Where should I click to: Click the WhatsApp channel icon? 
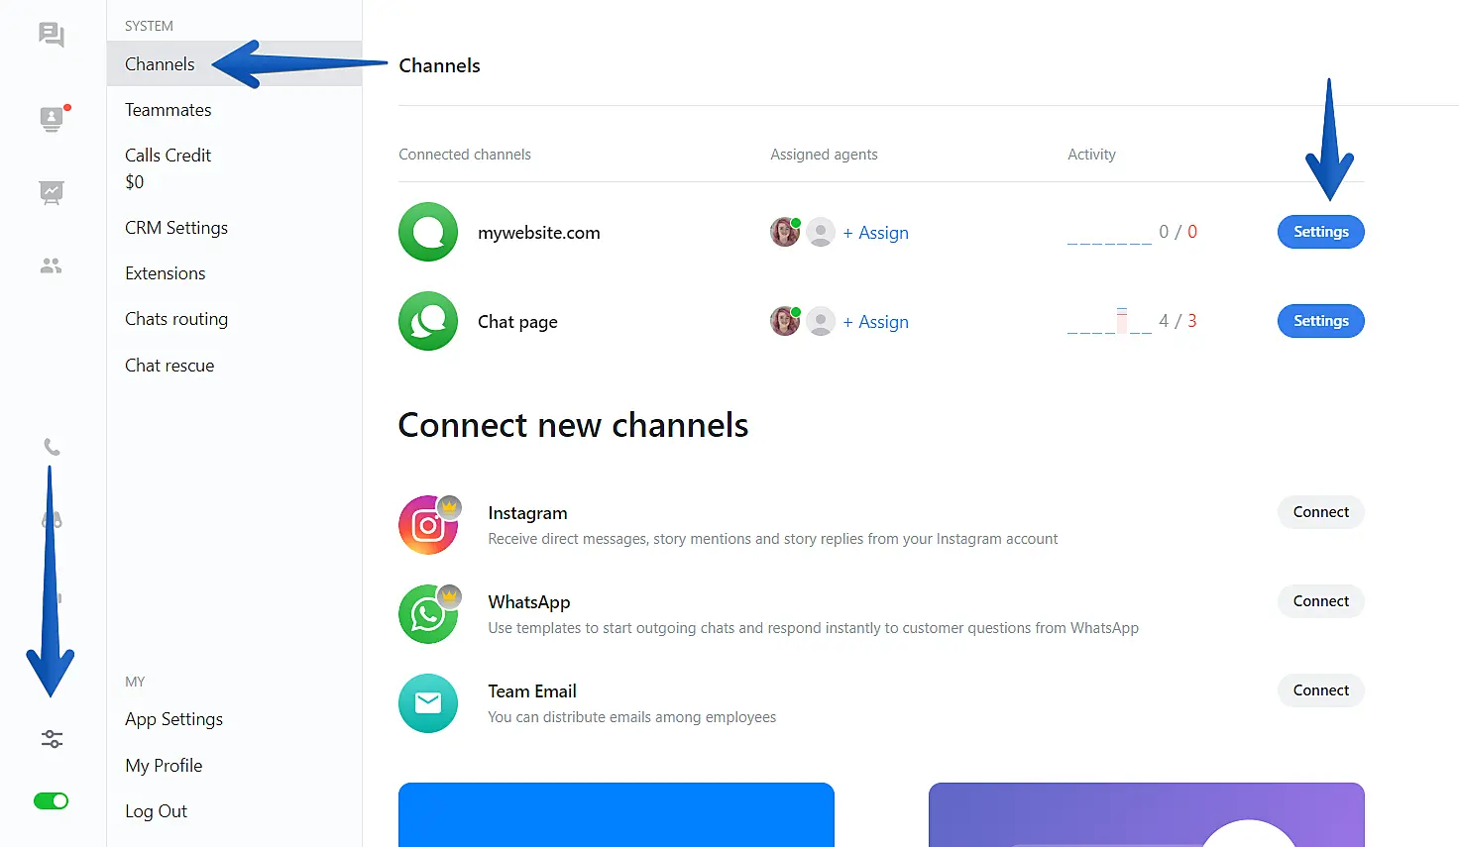click(428, 614)
